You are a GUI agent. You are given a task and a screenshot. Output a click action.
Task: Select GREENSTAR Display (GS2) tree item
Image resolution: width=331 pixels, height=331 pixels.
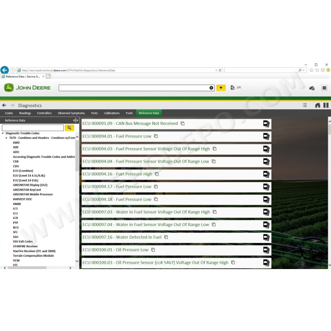tap(30, 185)
